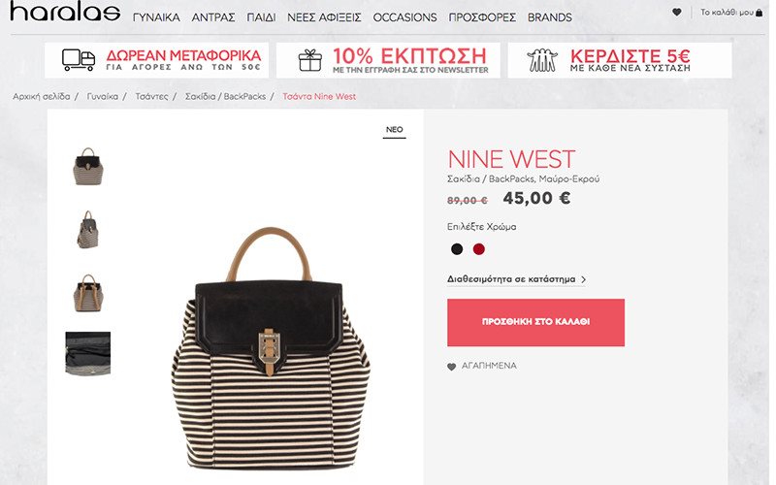Image resolution: width=776 pixels, height=485 pixels.
Task: Click heart icon next to ΑΓΑΠΗΜΕΝΑ
Action: (451, 367)
